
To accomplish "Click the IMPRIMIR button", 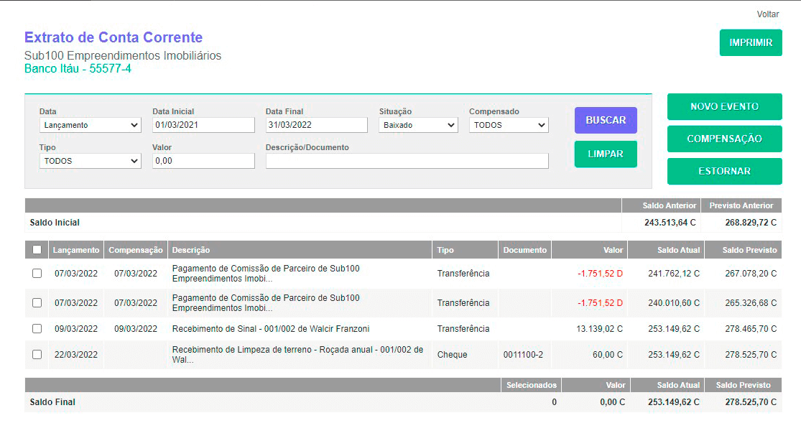I will (751, 42).
